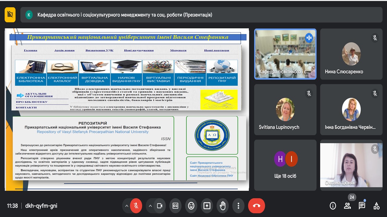Screen dimensions: 387x217
Task: Expand audio settings chevron beside microphone
Action: (126, 206)
